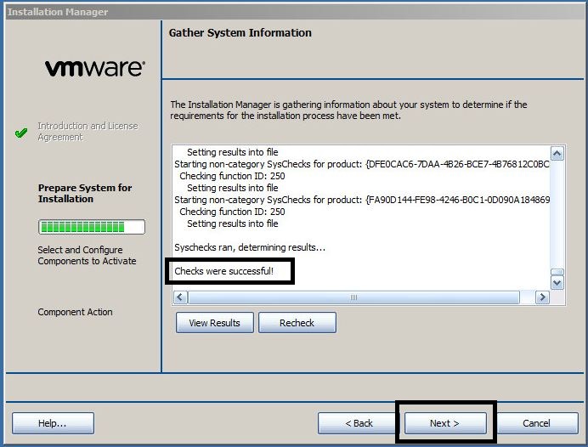Select Prepare System for Installation step
This screenshot has width=588, height=447.
point(85,193)
